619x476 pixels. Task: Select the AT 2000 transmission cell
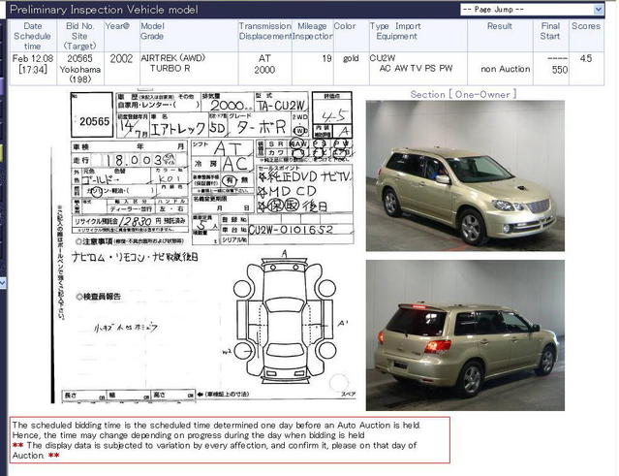click(x=264, y=69)
